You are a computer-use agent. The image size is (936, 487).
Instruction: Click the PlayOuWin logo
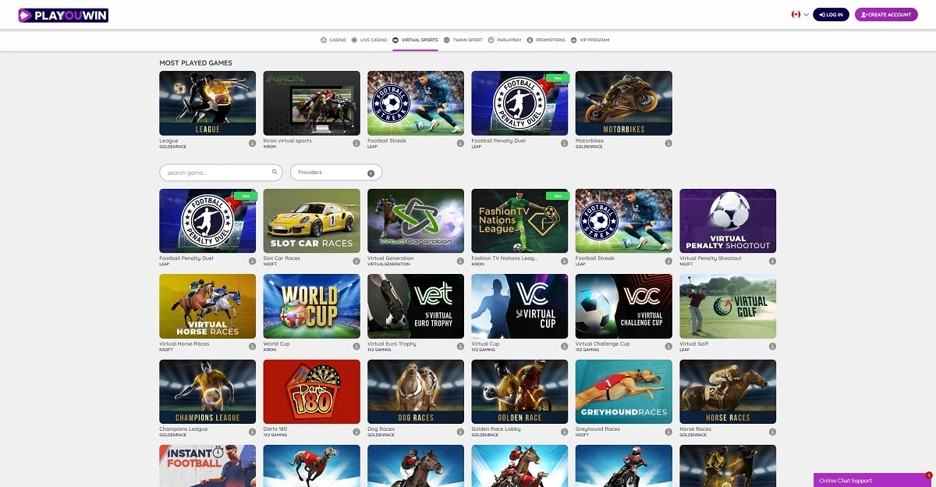click(x=63, y=15)
